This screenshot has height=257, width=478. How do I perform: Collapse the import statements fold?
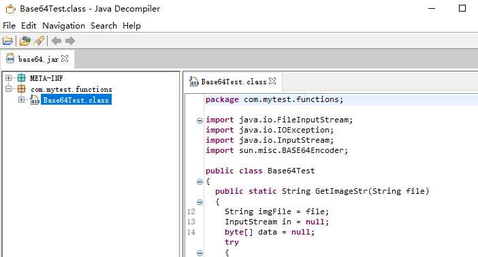(x=200, y=120)
